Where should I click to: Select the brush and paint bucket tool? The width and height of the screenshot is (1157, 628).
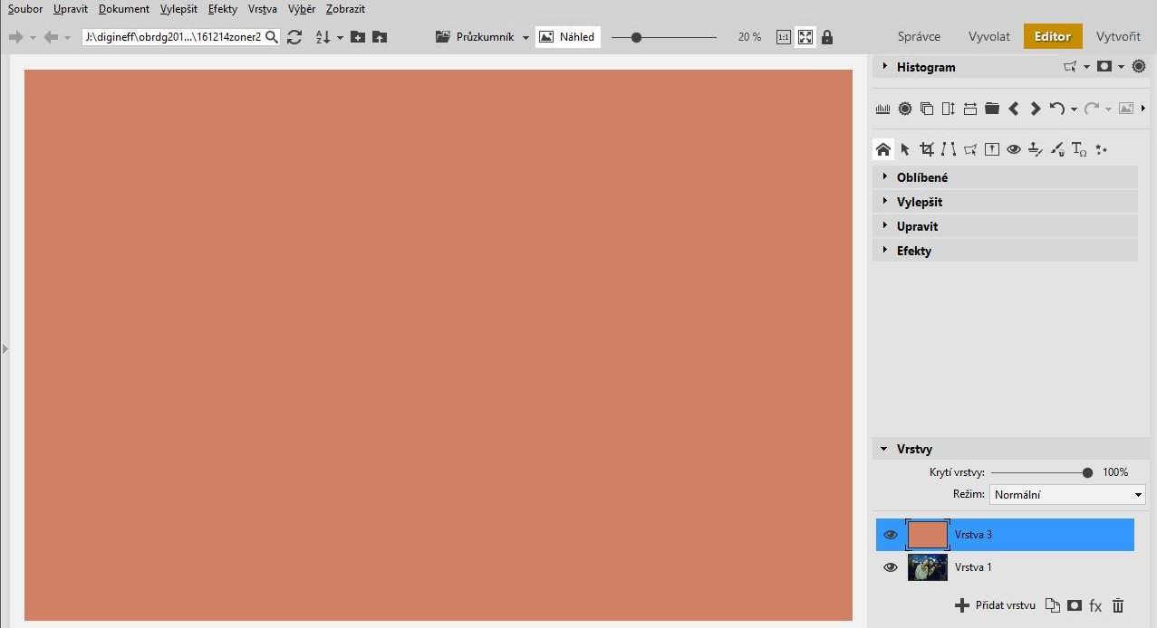coord(1057,149)
